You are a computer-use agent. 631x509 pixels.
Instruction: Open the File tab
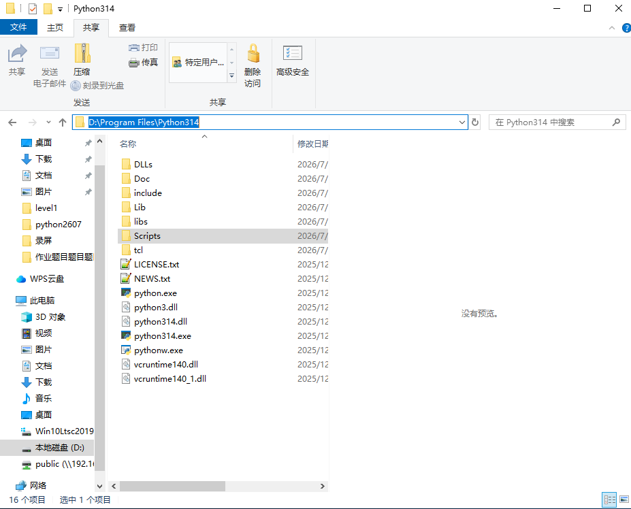point(18,27)
